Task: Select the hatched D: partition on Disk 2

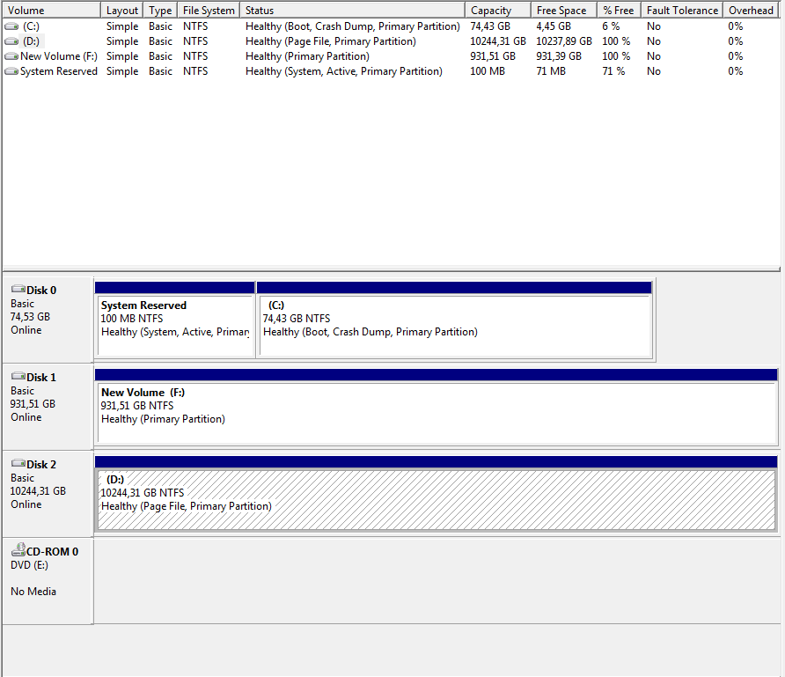Action: point(436,500)
